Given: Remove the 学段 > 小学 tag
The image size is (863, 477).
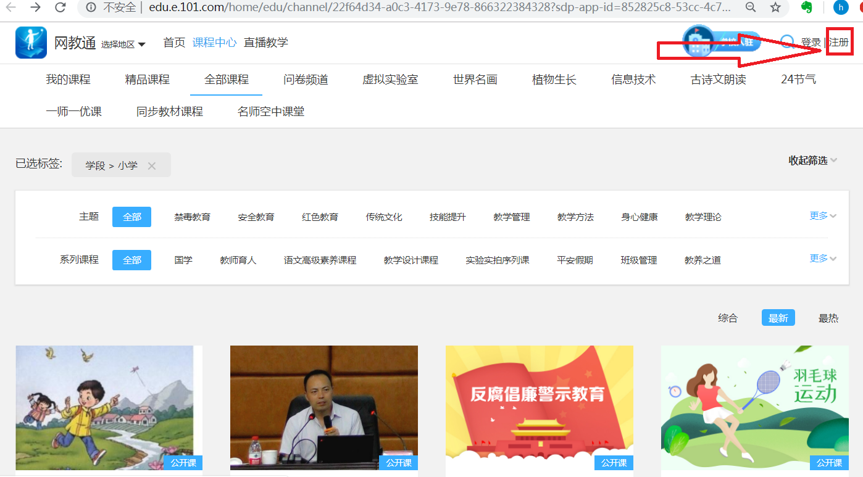Looking at the screenshot, I should pos(152,165).
